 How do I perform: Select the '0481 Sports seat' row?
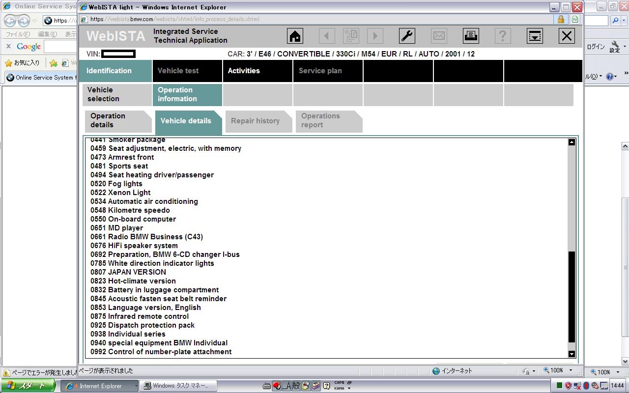point(119,166)
